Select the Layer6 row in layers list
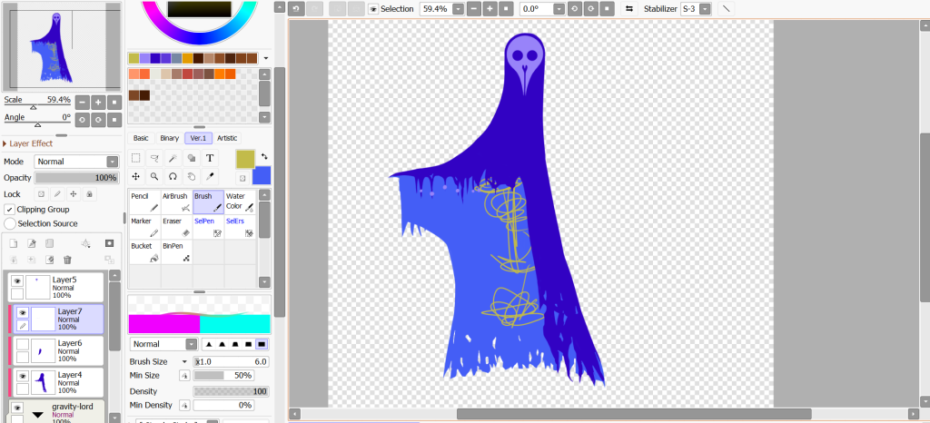The width and height of the screenshot is (930, 423). (x=56, y=350)
